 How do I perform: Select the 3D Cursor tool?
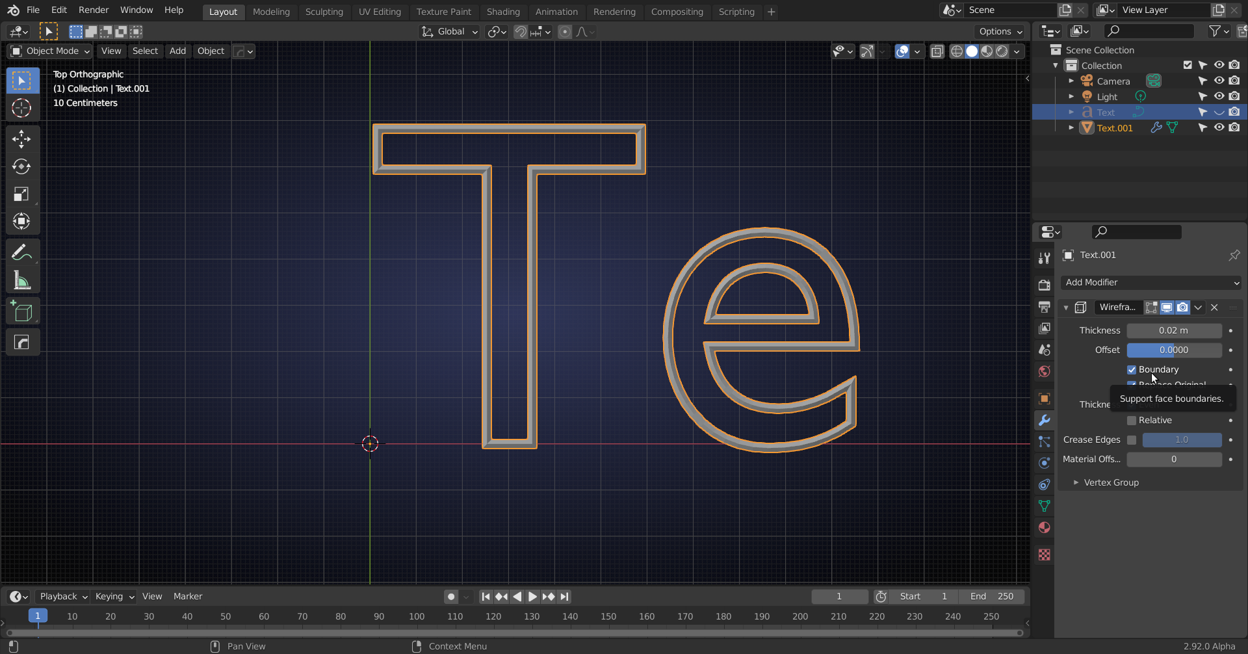click(x=21, y=109)
